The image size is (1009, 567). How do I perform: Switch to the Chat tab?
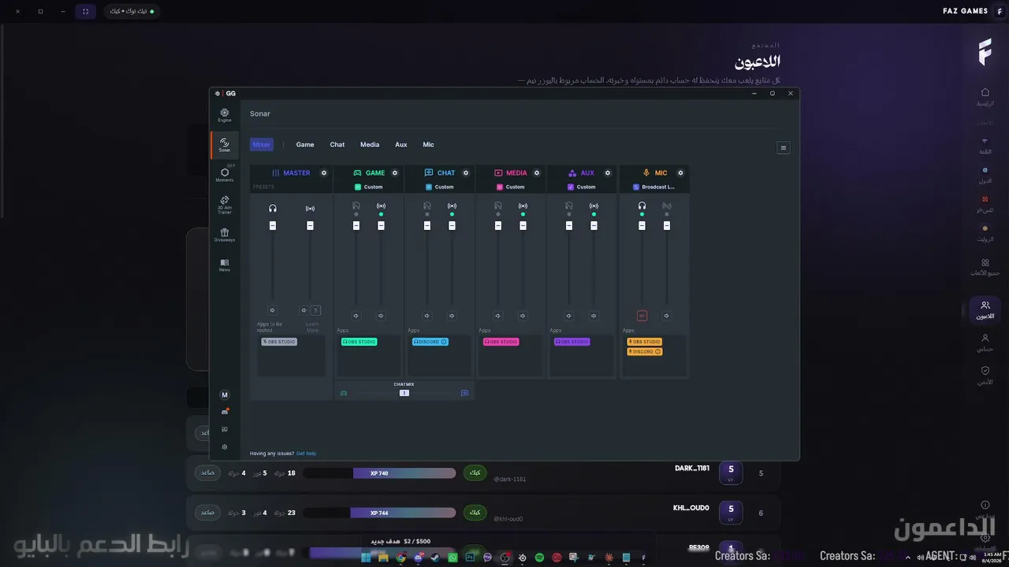coord(337,145)
